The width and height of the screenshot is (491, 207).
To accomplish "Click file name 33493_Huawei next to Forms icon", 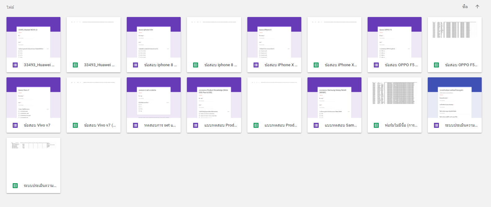I will coord(39,65).
